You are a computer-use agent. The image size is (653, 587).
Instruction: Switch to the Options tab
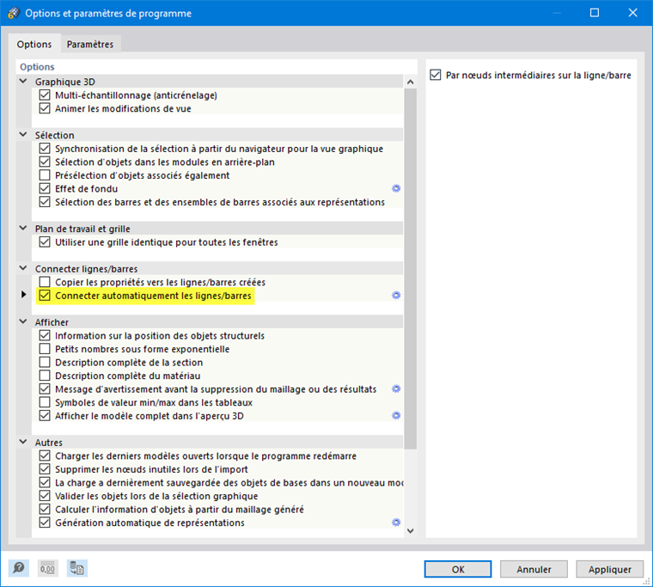[34, 44]
